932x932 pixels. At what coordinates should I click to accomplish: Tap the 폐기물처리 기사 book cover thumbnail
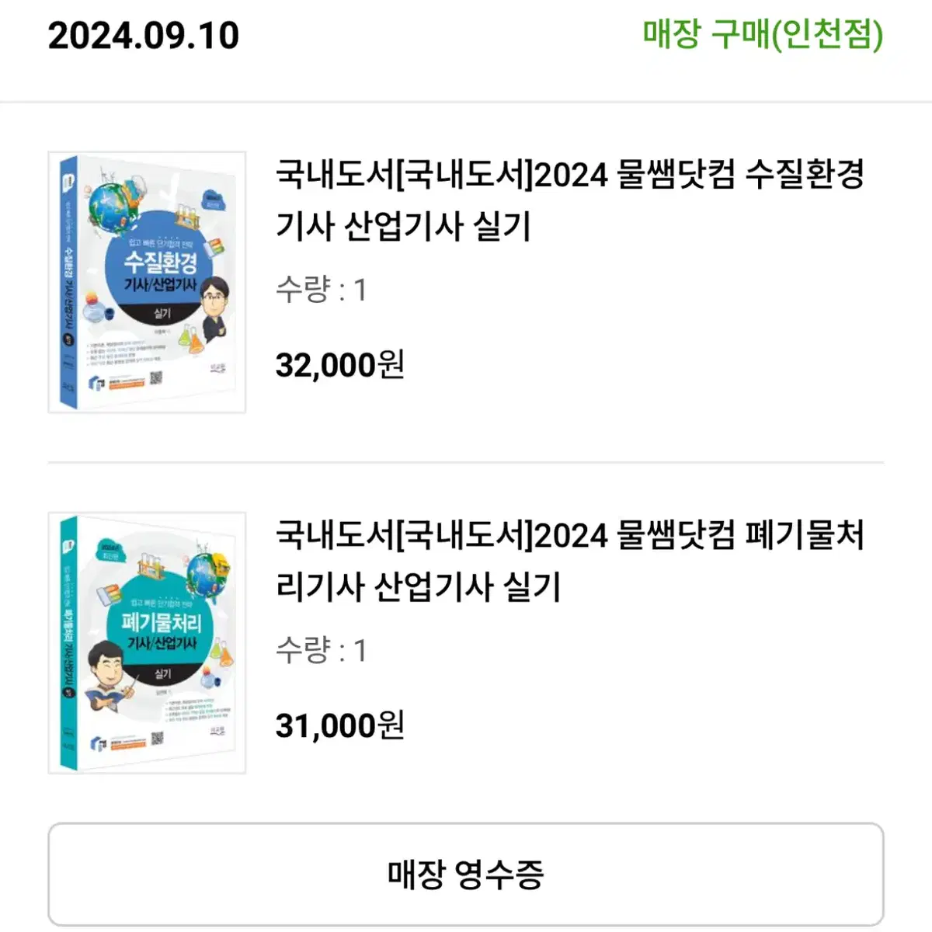(x=147, y=642)
